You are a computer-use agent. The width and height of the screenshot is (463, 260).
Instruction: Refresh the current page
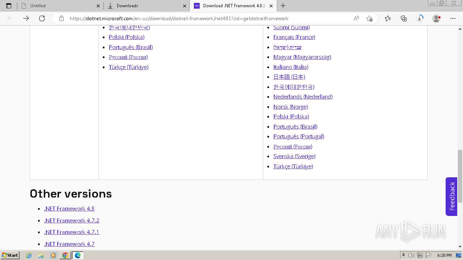click(x=42, y=18)
